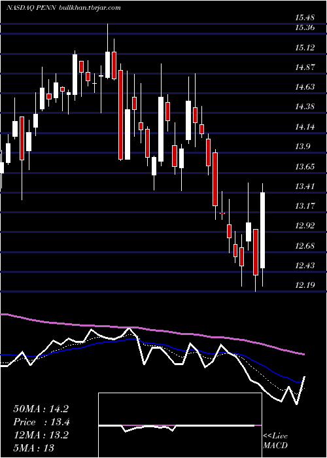Click the 13.9 price label
This screenshot has width=327, height=458.
click(x=302, y=147)
